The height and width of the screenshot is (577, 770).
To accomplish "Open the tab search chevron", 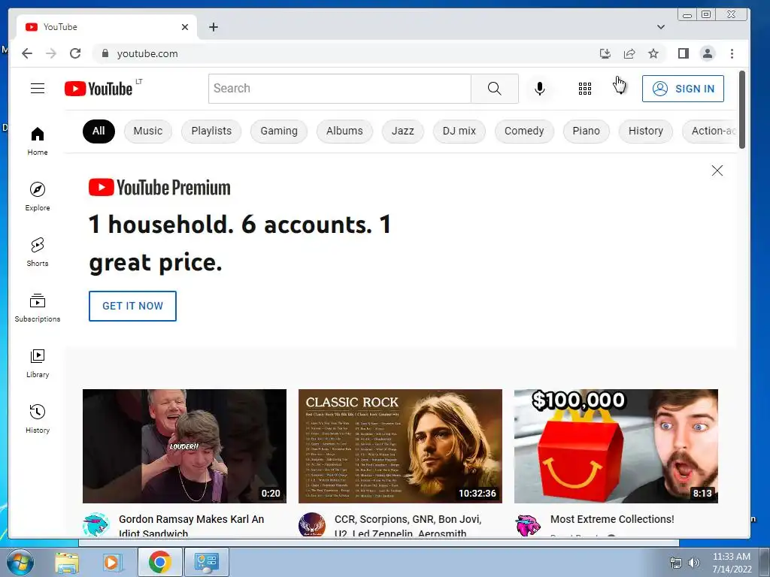I will (661, 27).
